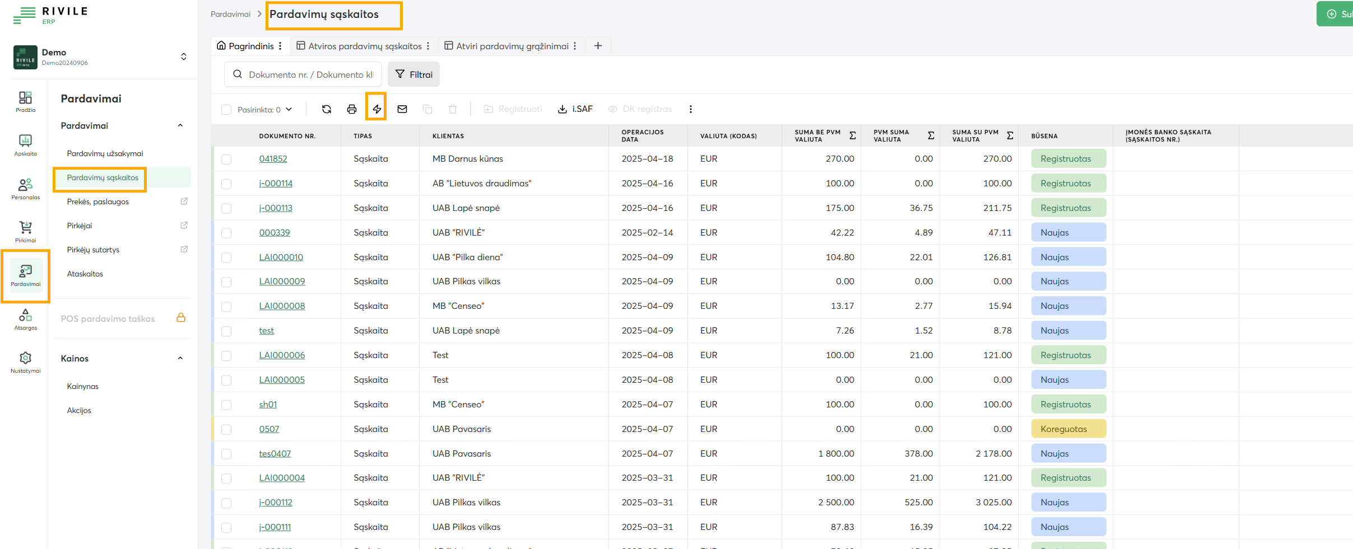Open Personalas section in the sidebar
Screen dimensions: 1353x549
tap(26, 188)
